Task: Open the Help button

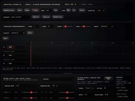Action: 5,39
